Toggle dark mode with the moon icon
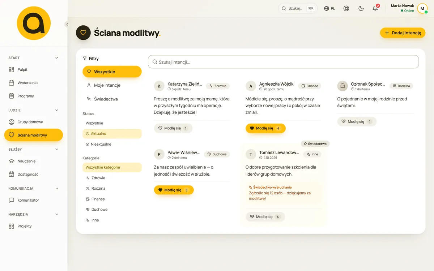 tap(361, 8)
